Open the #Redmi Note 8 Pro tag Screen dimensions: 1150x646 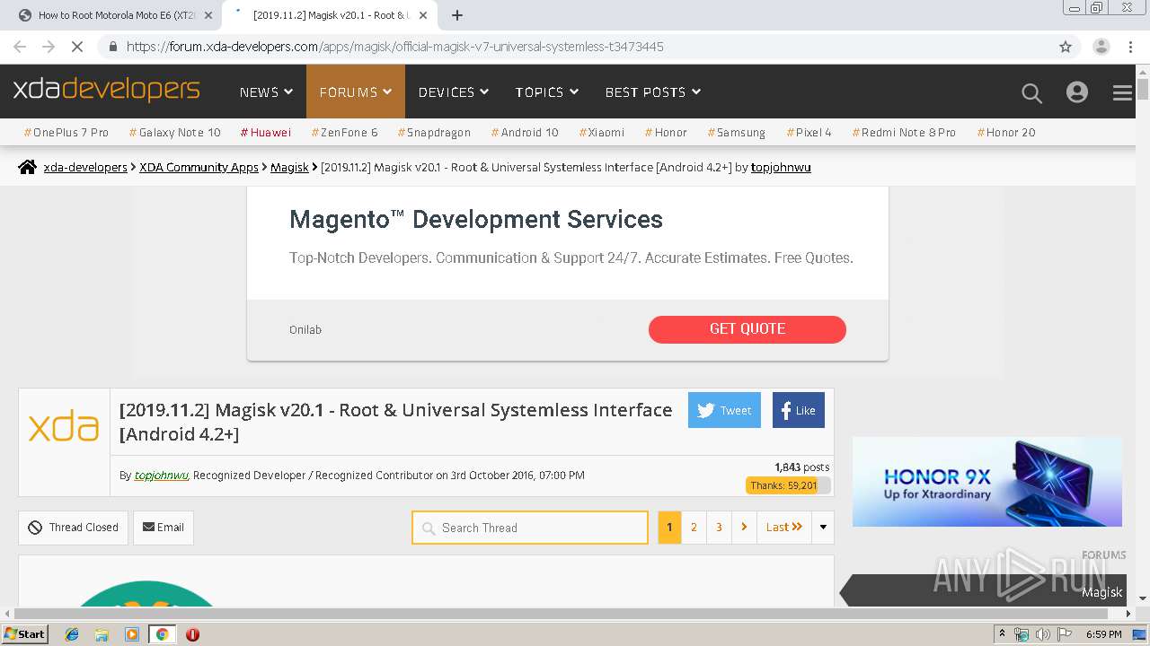click(904, 132)
